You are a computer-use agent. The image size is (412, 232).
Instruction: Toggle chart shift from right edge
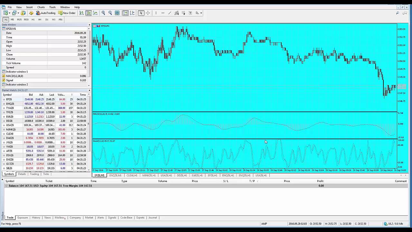coord(132,13)
